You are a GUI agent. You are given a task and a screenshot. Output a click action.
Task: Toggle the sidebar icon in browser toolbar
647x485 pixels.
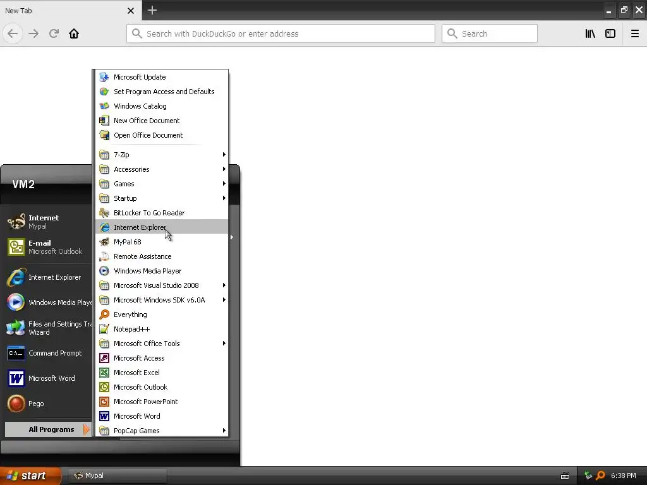(x=610, y=33)
